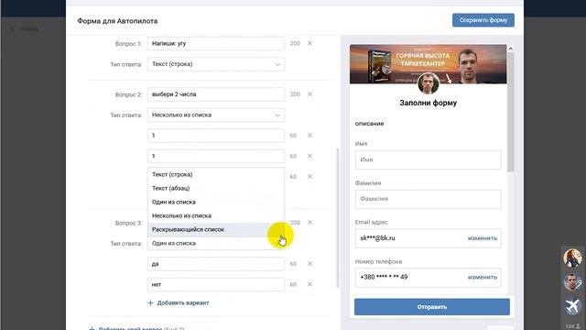The image size is (586, 330).
Task: Click the back arrow behind the dialog
Action: click(12, 28)
